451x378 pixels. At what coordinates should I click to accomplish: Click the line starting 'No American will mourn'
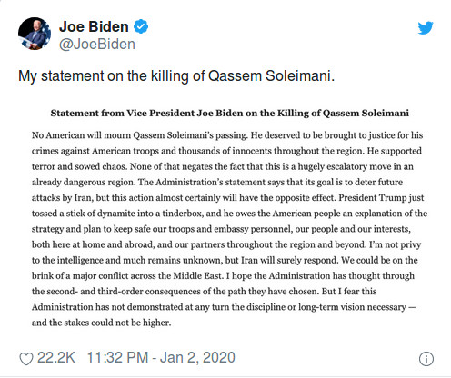[227, 135]
